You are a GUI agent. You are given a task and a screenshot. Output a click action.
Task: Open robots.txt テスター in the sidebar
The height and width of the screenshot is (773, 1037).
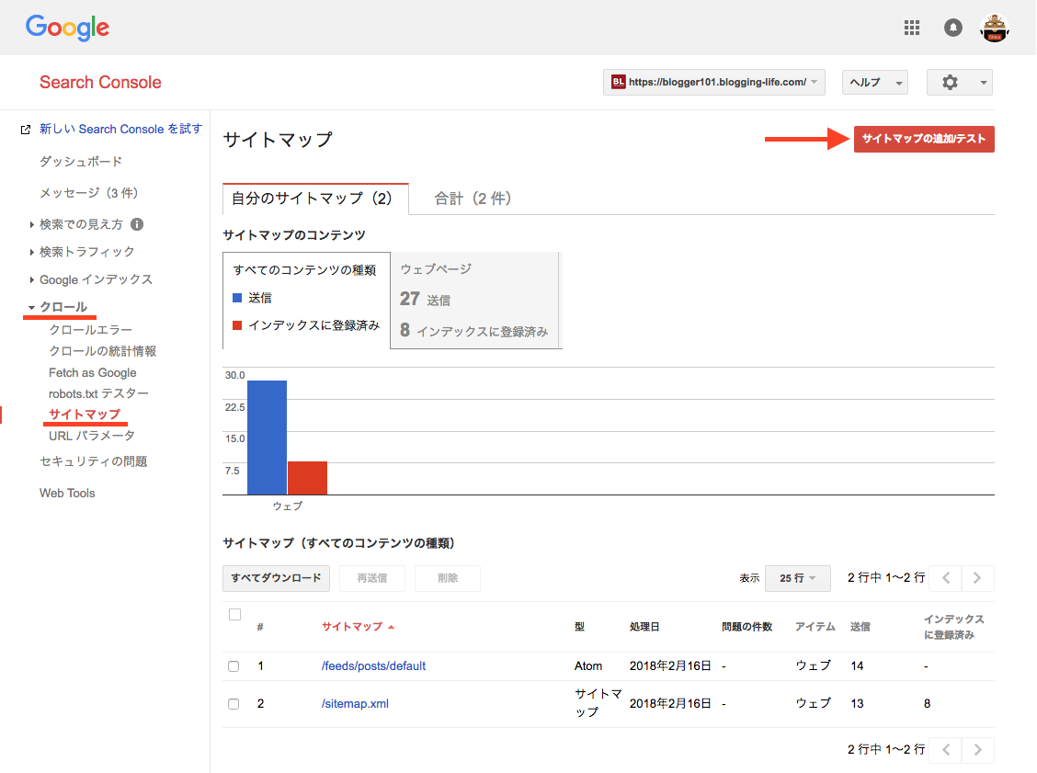click(x=98, y=394)
